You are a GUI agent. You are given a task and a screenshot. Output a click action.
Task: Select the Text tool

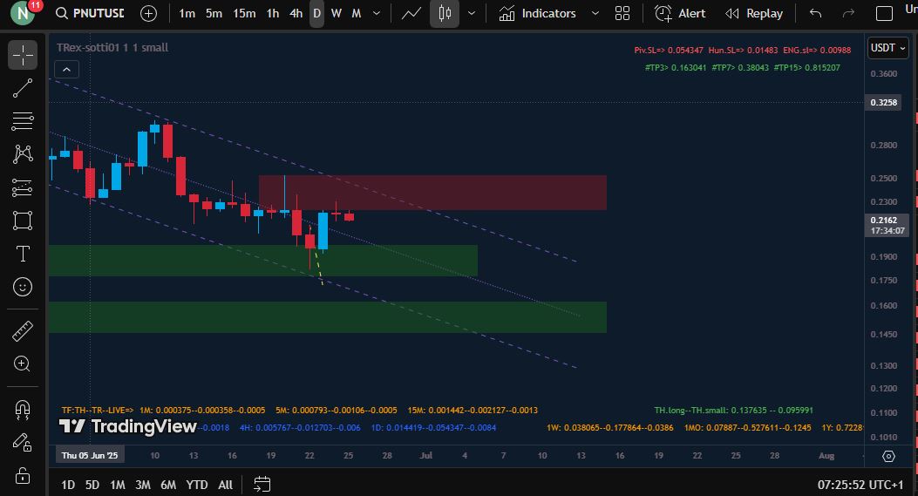[23, 254]
